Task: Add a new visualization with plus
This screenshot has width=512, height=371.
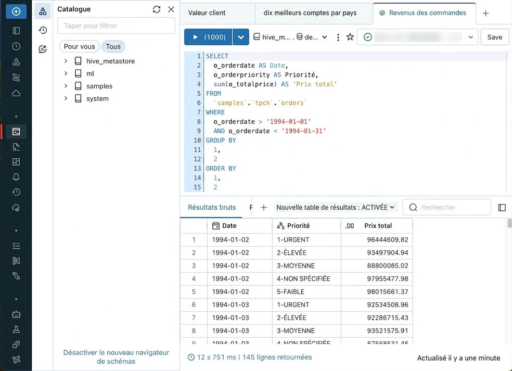Action: (x=264, y=208)
